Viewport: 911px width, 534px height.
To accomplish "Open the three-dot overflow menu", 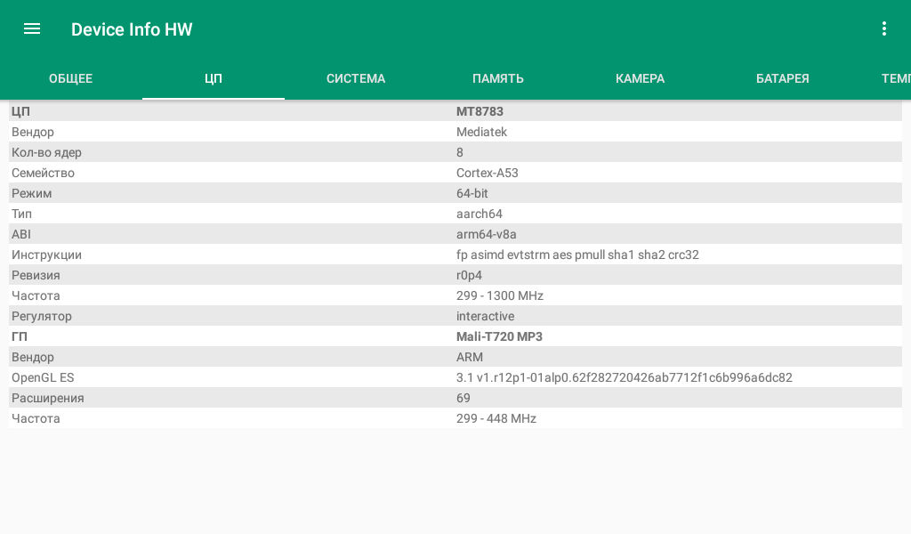I will click(x=883, y=29).
